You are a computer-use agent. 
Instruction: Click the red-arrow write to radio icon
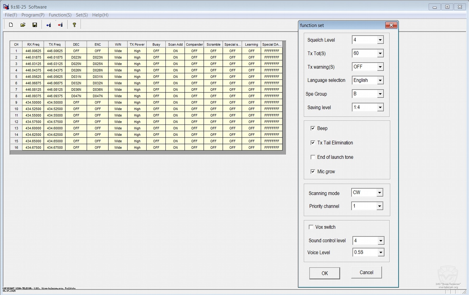pyautogui.click(x=60, y=25)
